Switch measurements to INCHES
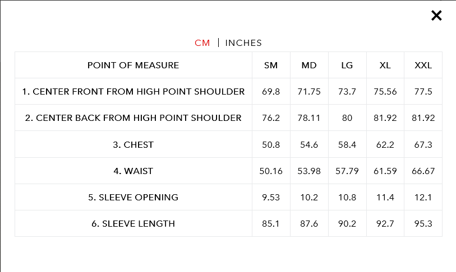The image size is (456, 272). tap(243, 43)
